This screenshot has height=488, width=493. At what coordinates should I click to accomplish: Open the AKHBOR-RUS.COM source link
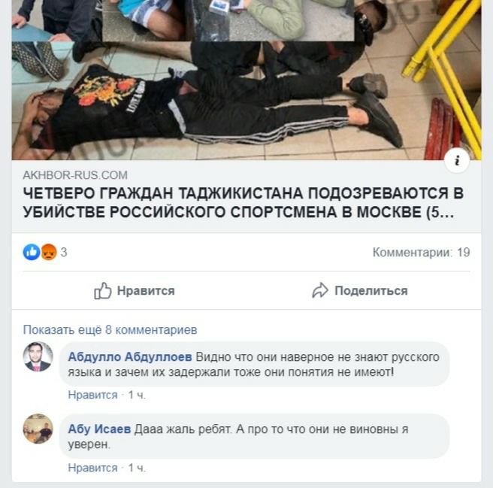(x=75, y=175)
